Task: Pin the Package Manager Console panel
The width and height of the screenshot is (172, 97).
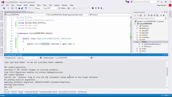Action: 165,55
